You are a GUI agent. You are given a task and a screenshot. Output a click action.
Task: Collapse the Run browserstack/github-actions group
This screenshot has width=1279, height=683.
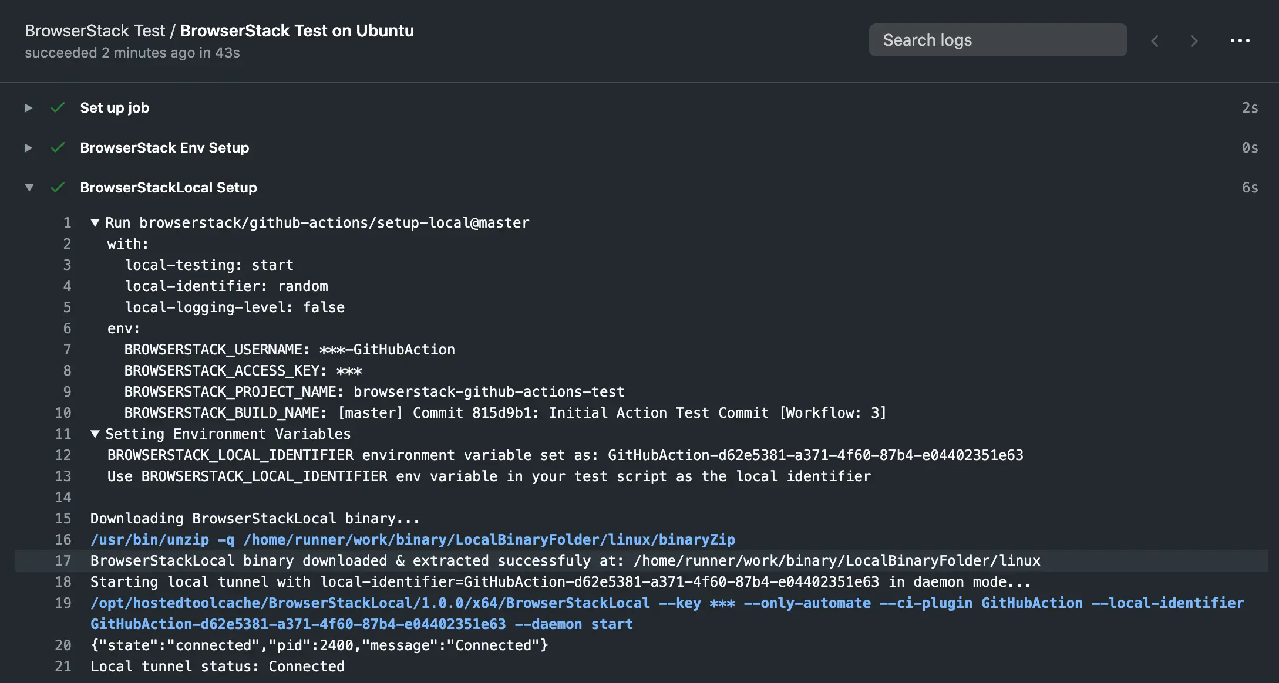click(95, 223)
